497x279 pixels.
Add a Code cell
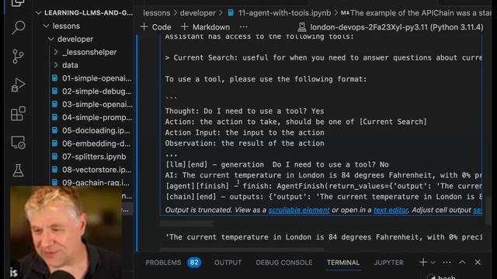point(155,27)
